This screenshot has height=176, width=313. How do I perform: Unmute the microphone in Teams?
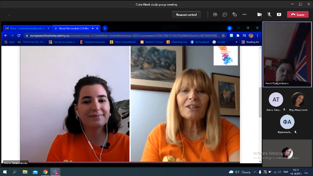(x=269, y=15)
